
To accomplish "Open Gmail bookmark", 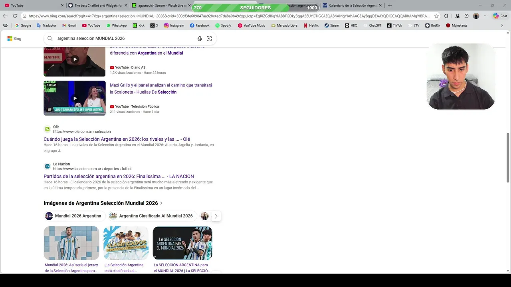I will 69,26.
